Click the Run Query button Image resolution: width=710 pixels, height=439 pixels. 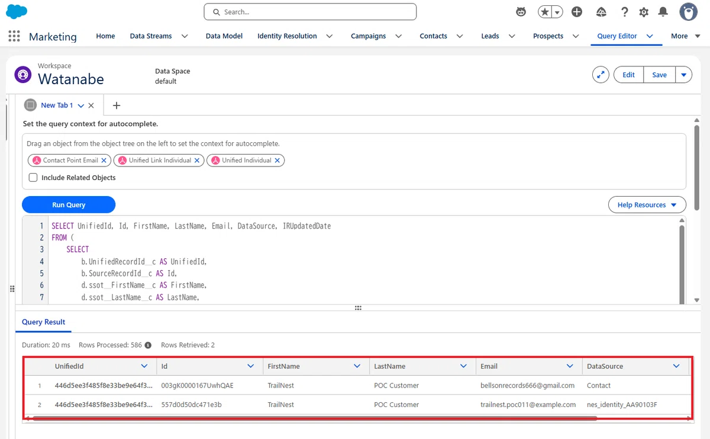[x=69, y=205]
